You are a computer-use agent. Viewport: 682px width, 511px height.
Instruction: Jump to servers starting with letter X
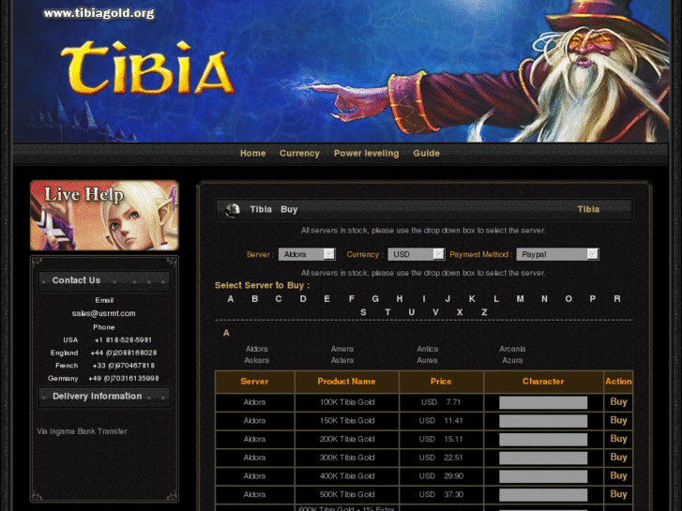pos(460,312)
